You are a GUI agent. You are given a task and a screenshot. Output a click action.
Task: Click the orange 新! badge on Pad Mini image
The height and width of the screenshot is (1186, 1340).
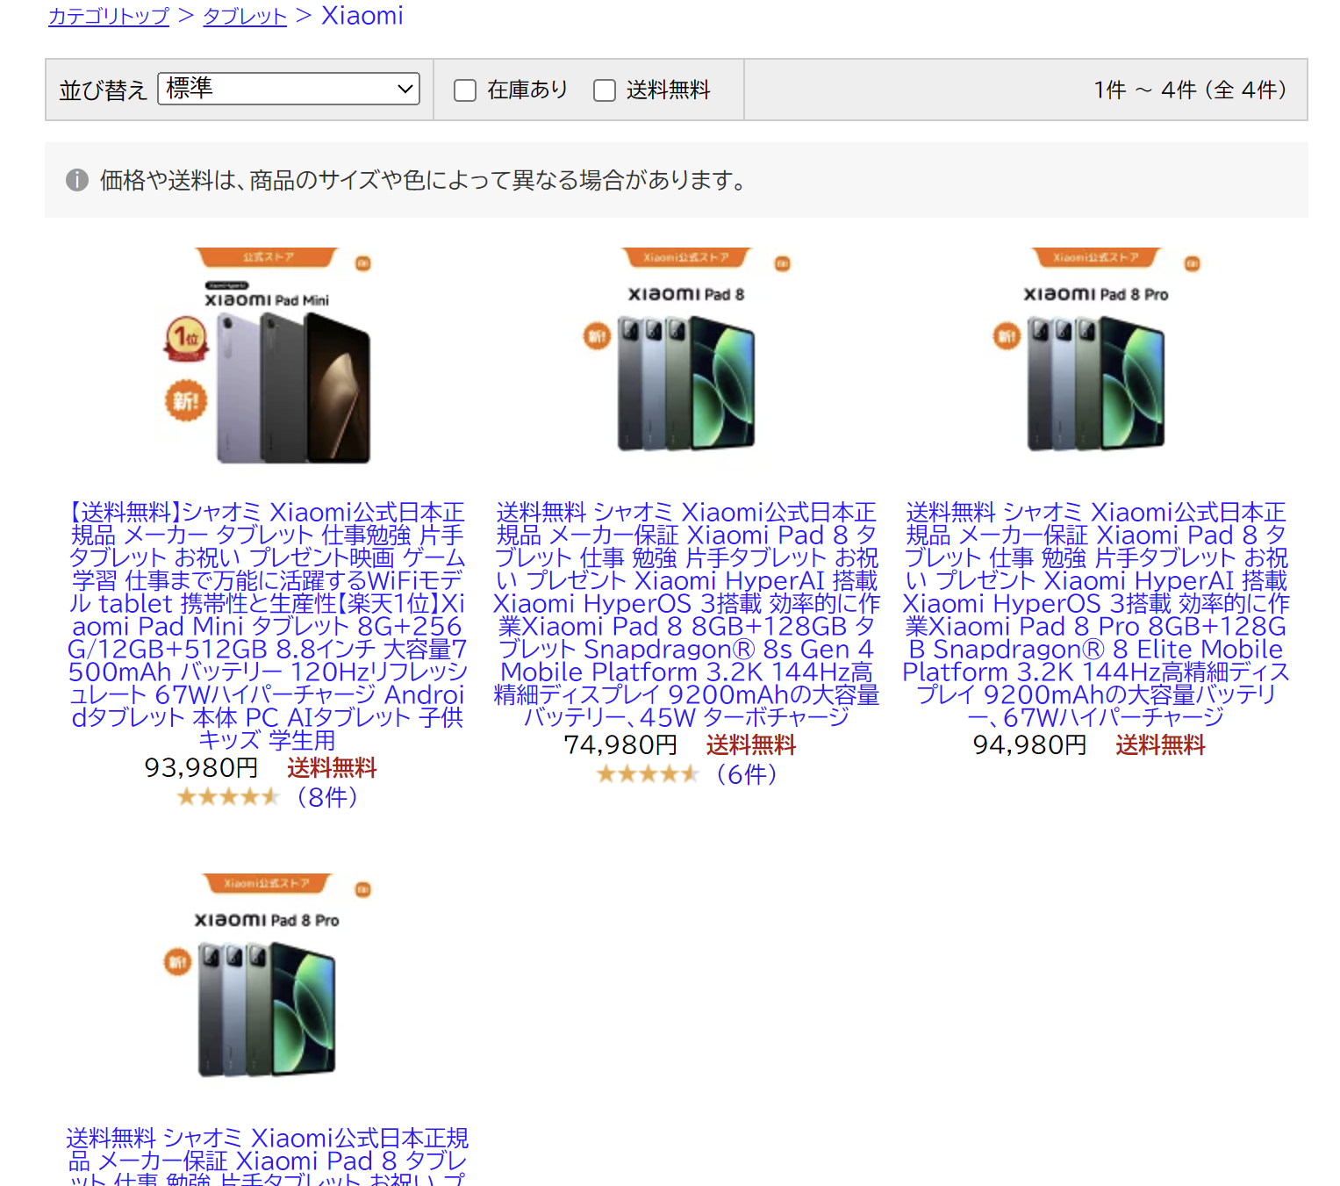[186, 401]
